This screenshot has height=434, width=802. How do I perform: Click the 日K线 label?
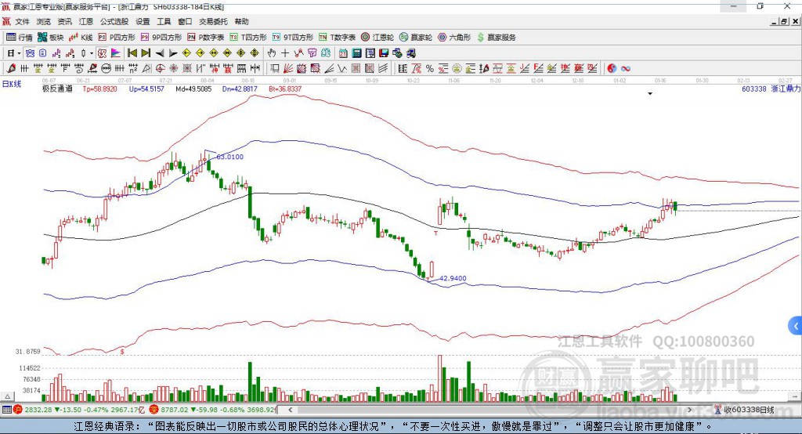[12, 84]
